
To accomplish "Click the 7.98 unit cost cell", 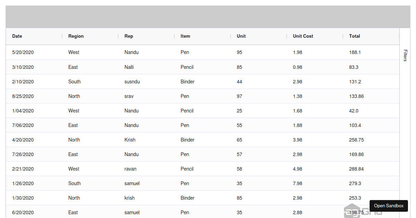I will [x=297, y=183].
